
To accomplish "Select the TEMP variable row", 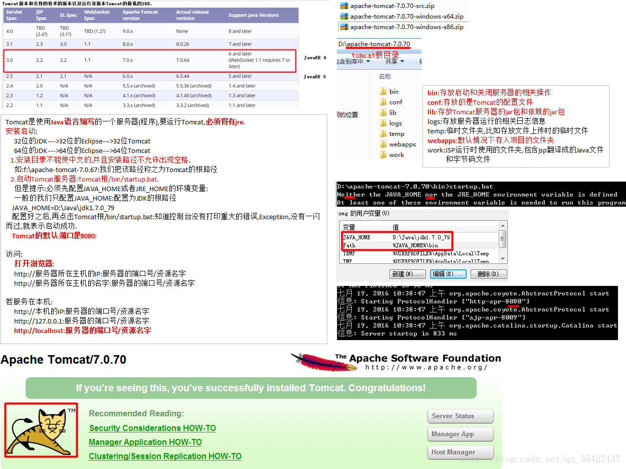I will tap(420, 254).
